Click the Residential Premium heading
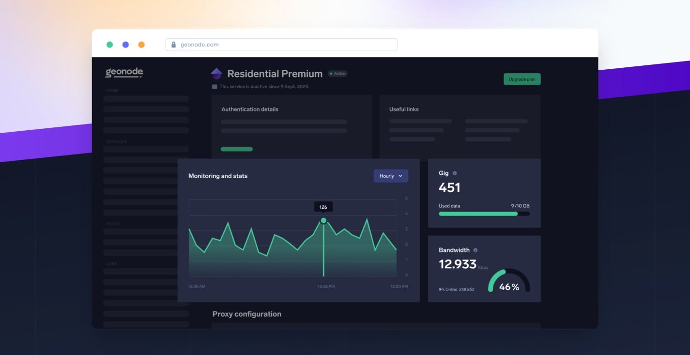The image size is (690, 355). (275, 74)
